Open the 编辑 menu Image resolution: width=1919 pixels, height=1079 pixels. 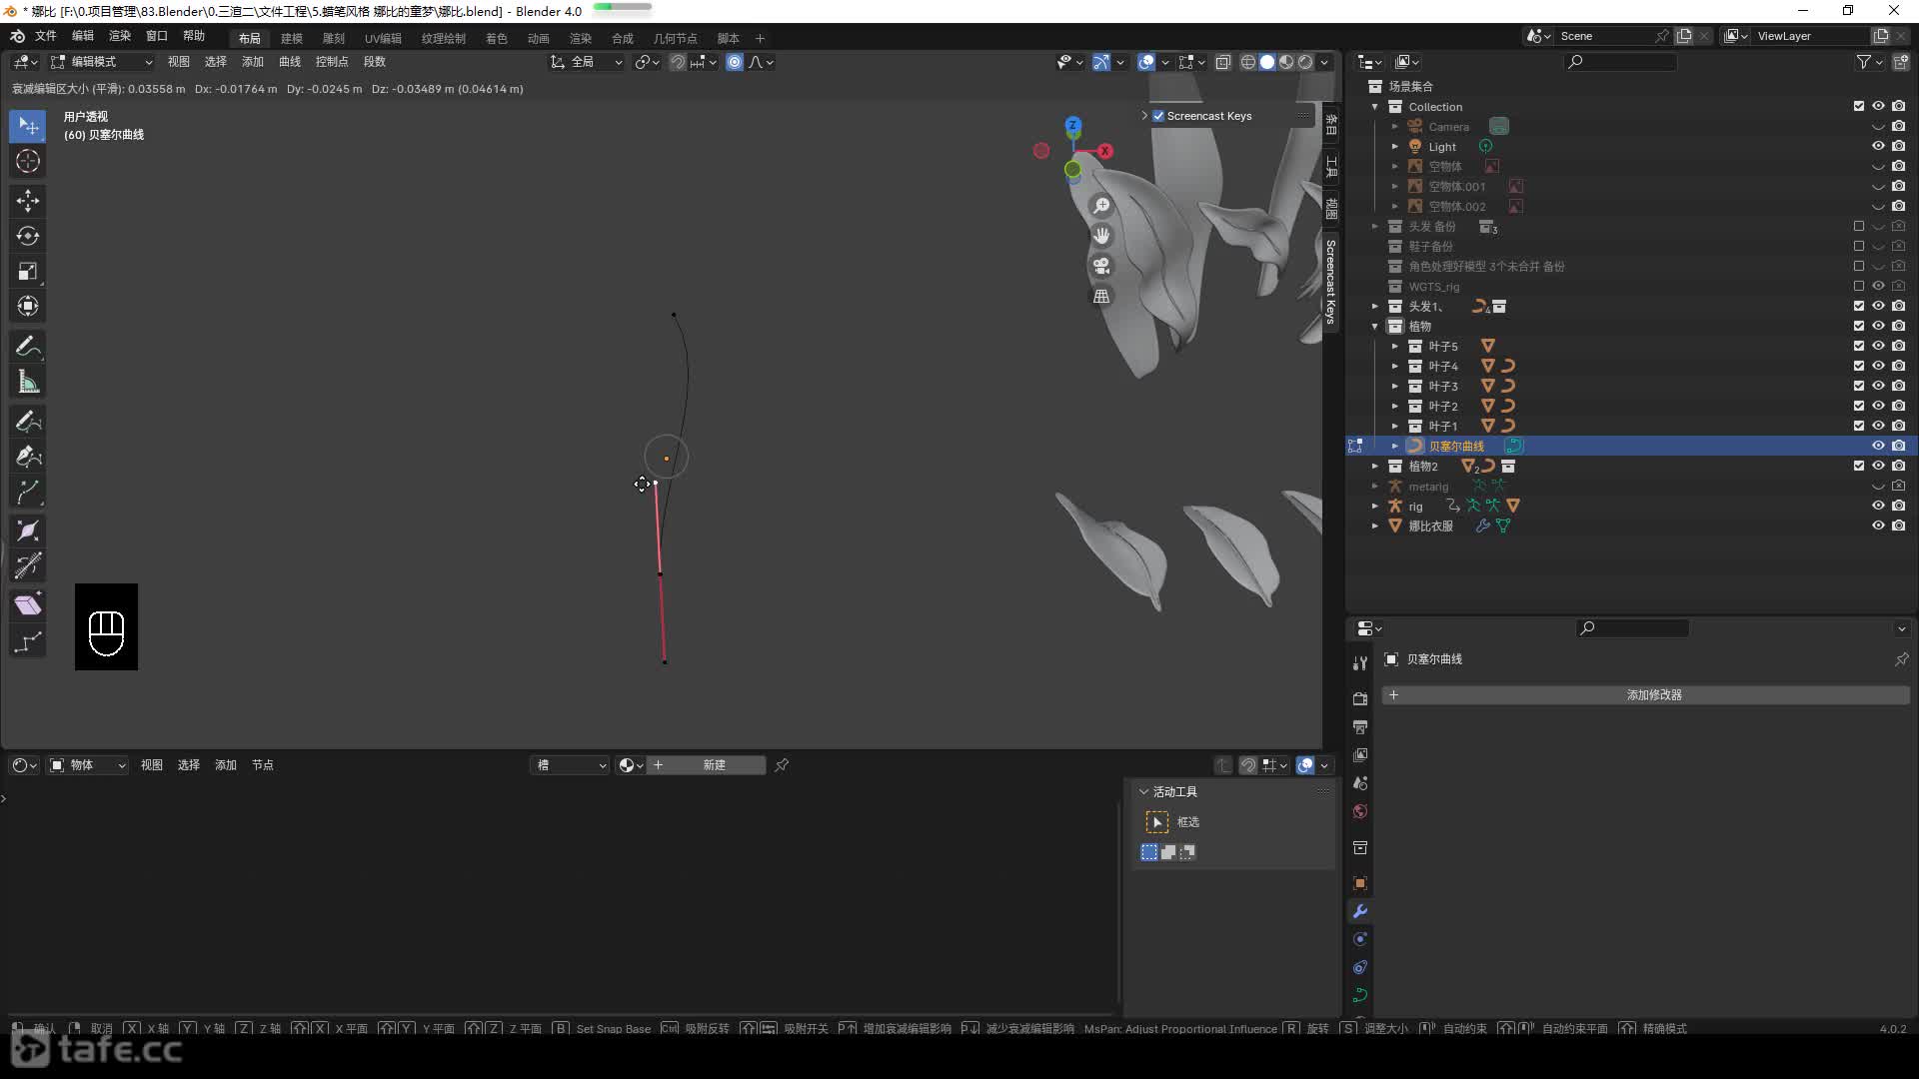click(x=83, y=36)
